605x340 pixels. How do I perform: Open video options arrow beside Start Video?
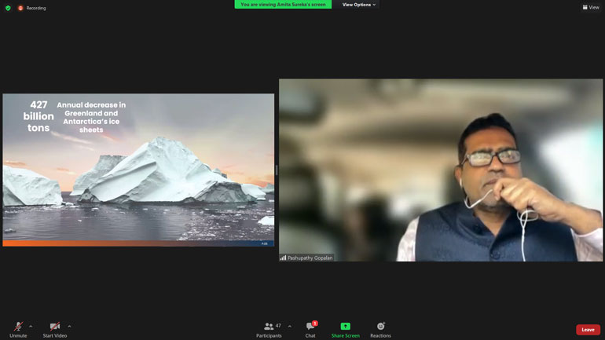pyautogui.click(x=69, y=326)
